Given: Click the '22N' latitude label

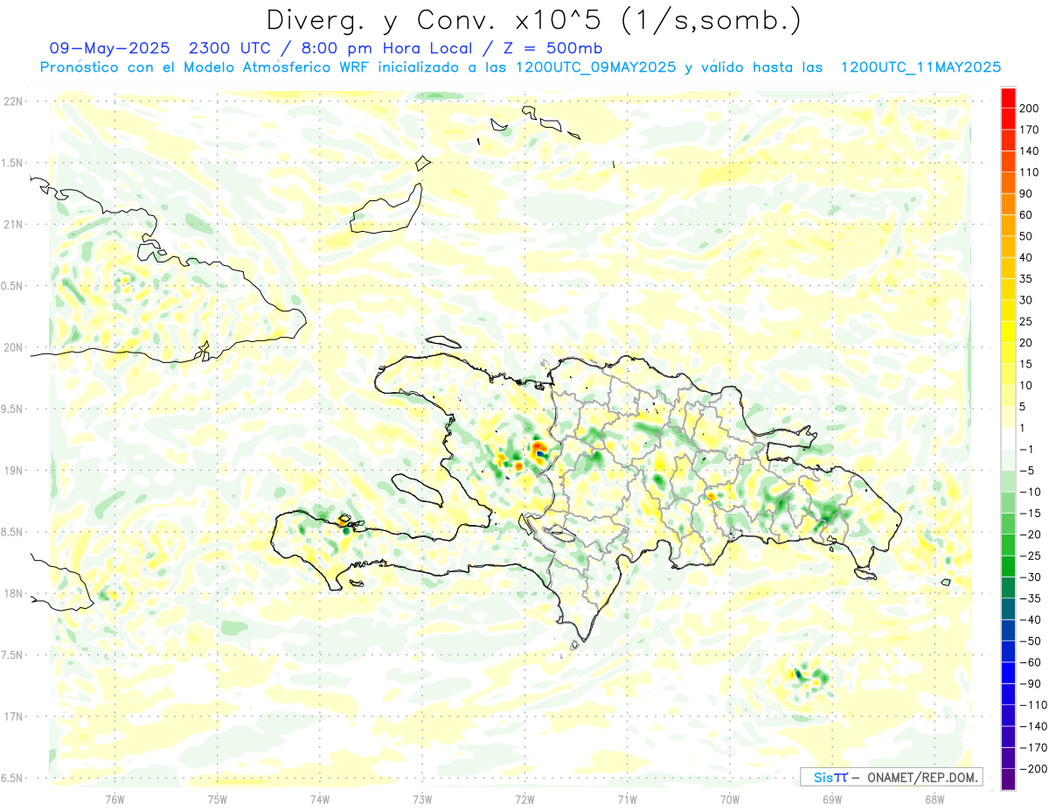Looking at the screenshot, I should tap(13, 101).
